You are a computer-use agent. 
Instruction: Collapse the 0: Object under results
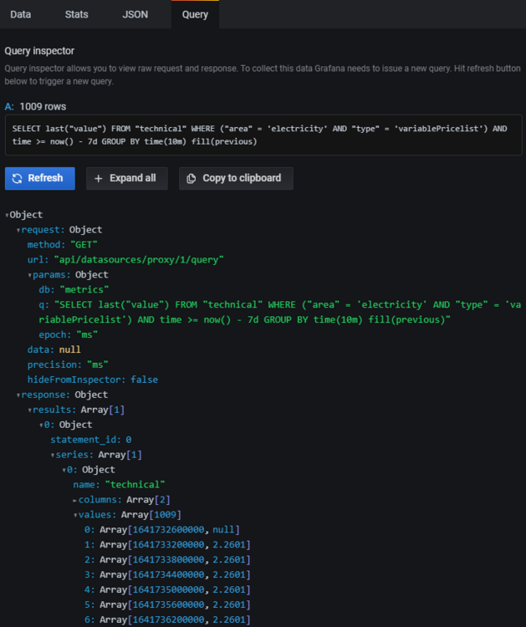click(x=41, y=426)
